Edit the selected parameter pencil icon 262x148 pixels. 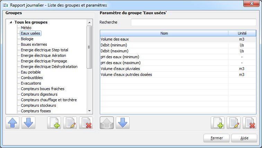[x=234, y=123]
